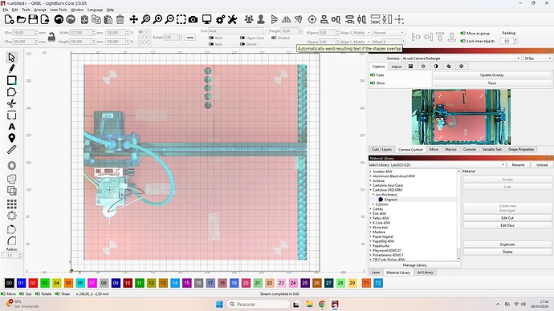Image resolution: width=554 pixels, height=311 pixels.
Task: Click the camera preview thumbnail image
Action: pos(461,117)
